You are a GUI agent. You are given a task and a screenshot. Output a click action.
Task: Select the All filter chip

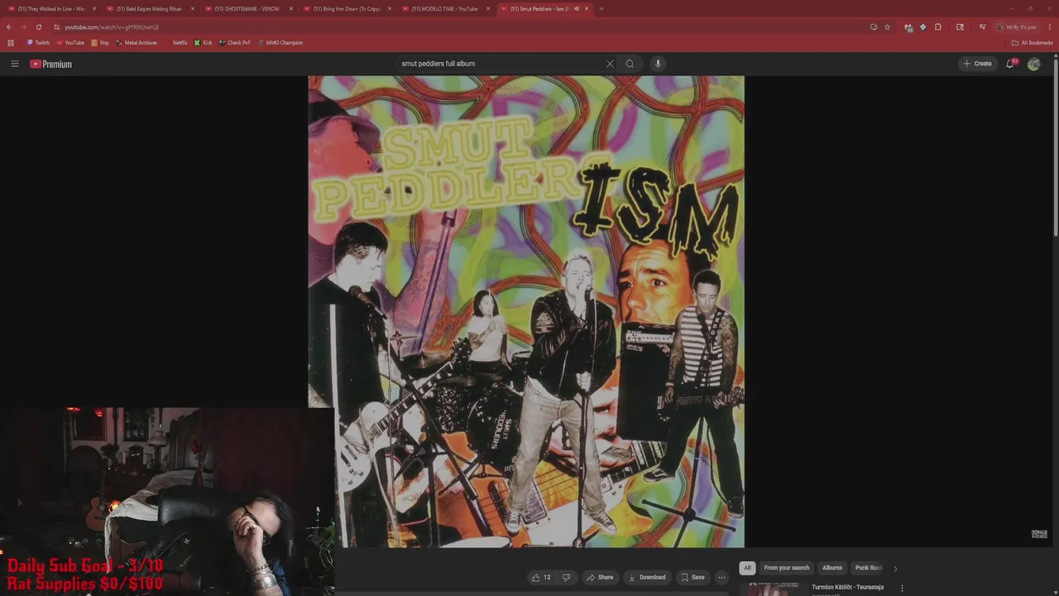[747, 568]
